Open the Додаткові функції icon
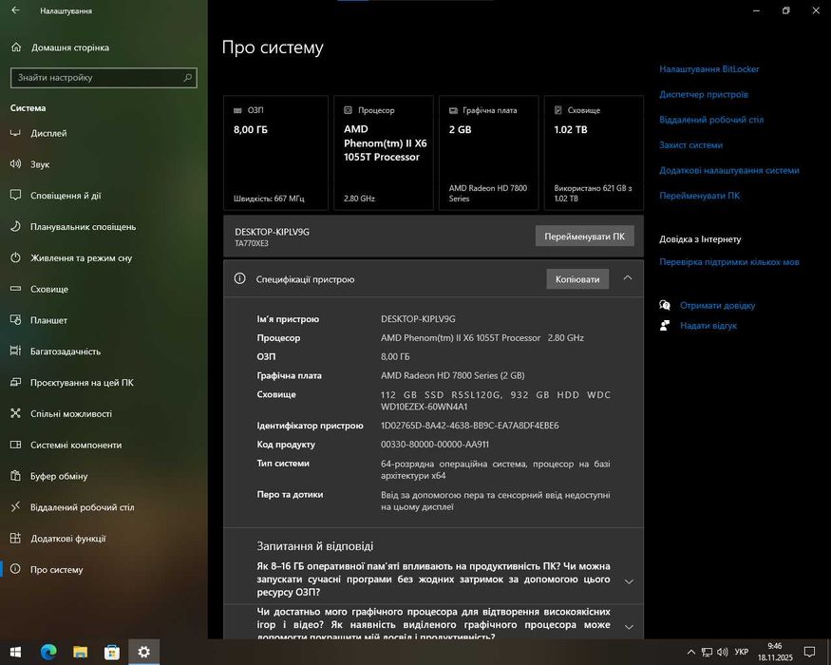This screenshot has height=665, width=831. [15, 539]
